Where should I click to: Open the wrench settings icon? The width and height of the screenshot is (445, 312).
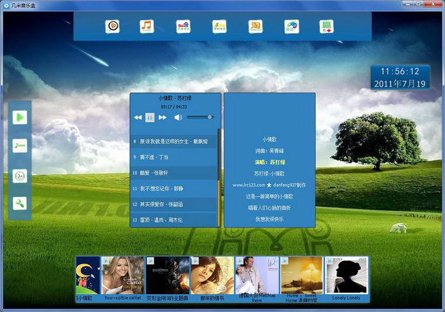tap(20, 204)
